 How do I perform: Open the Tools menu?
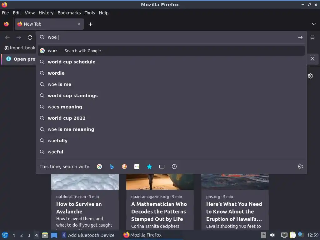90,13
